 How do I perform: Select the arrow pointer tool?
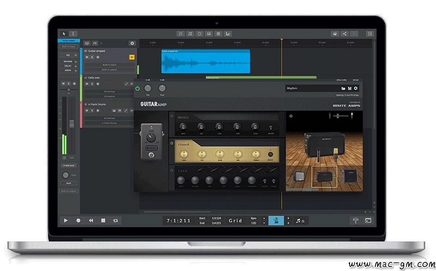click(64, 34)
